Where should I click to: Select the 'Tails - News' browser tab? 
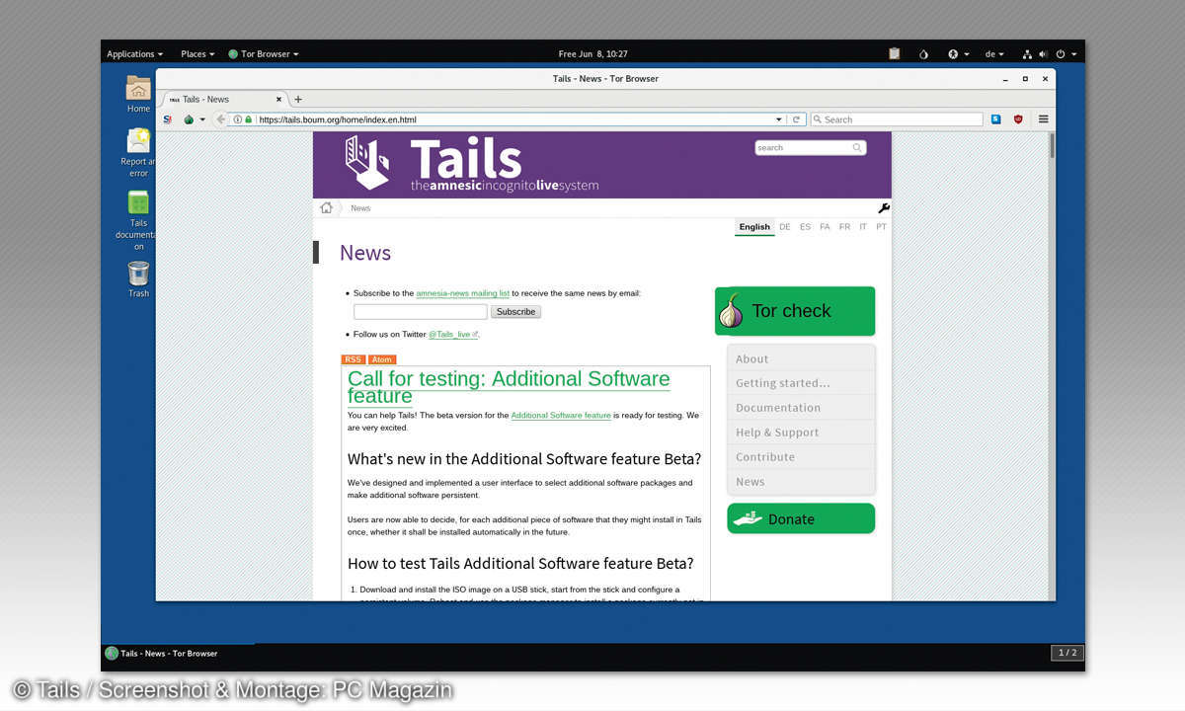(x=223, y=99)
